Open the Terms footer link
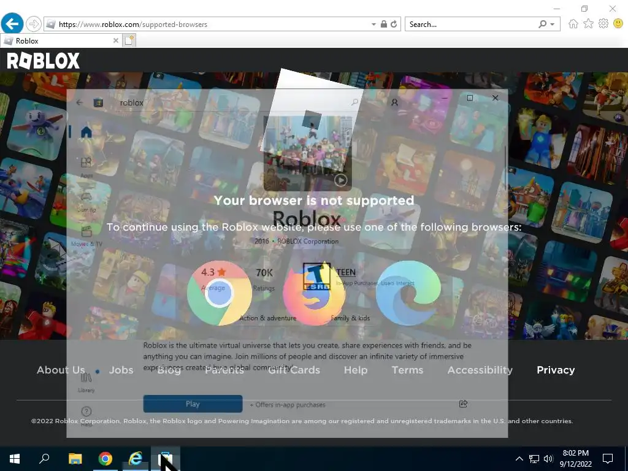The width and height of the screenshot is (628, 471). [x=407, y=370]
